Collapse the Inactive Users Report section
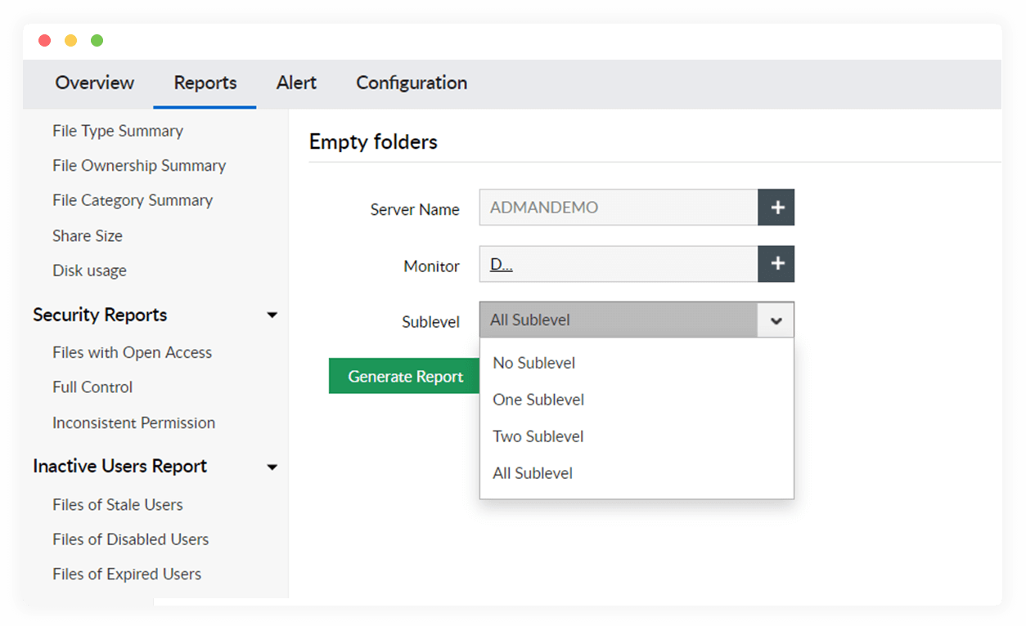This screenshot has height=626, width=1026. point(272,466)
